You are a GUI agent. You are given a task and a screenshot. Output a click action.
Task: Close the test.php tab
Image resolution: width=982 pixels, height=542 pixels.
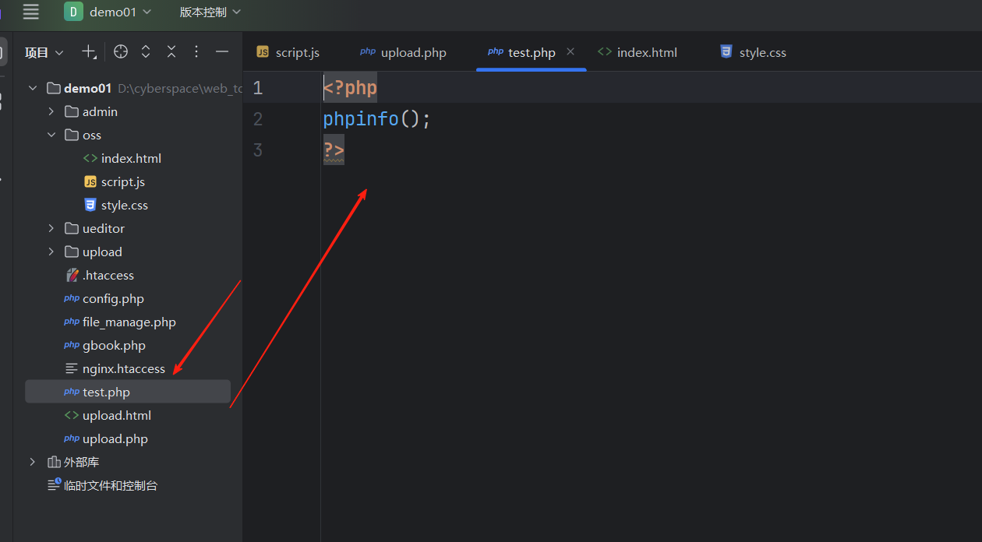pyautogui.click(x=570, y=51)
